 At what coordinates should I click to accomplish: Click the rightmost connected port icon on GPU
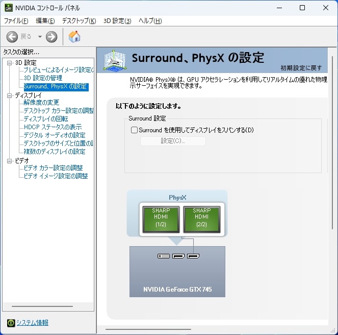[x=193, y=256]
